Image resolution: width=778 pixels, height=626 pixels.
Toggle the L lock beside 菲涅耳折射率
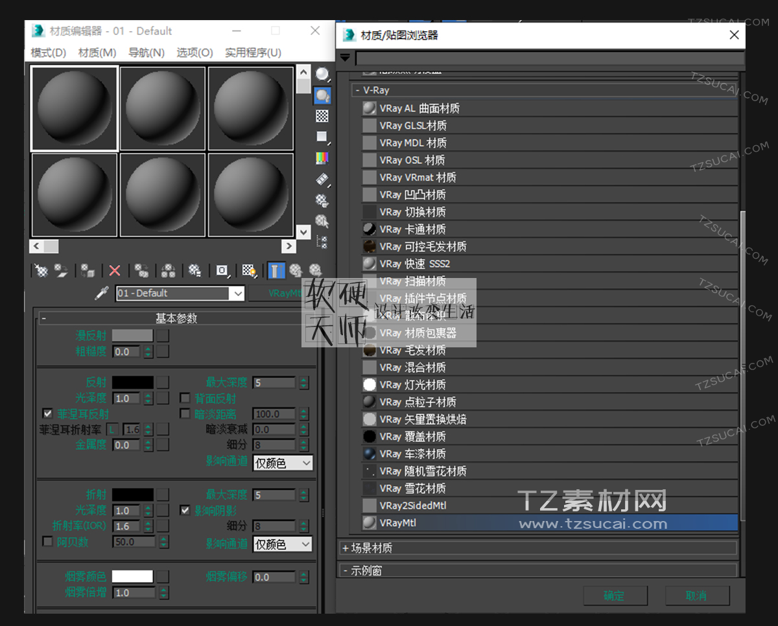click(112, 429)
